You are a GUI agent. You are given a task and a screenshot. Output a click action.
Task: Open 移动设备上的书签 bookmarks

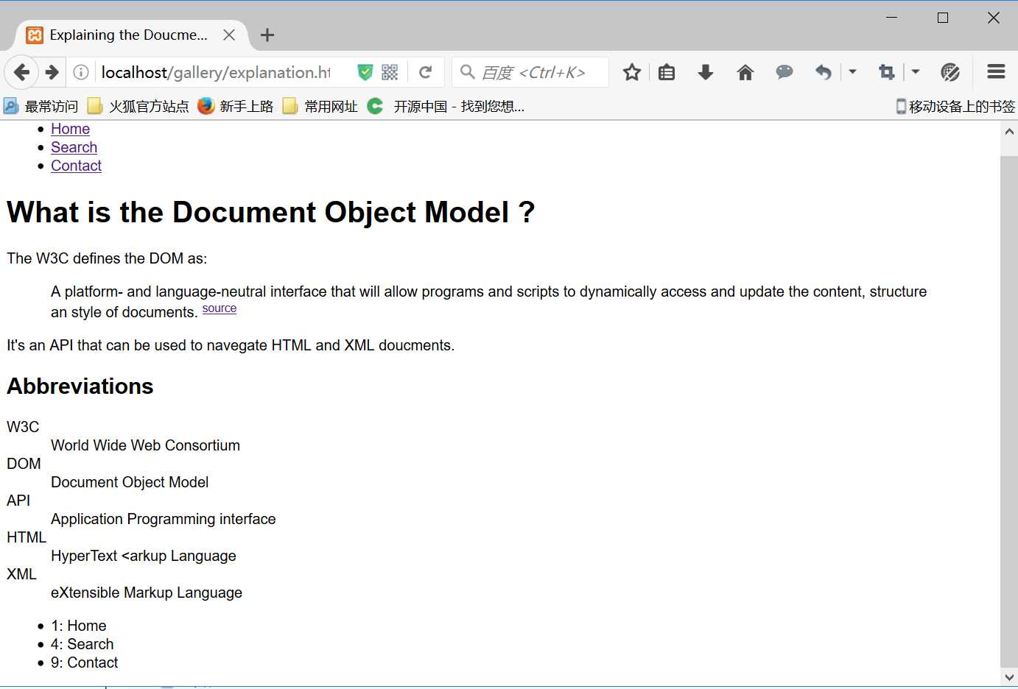955,106
